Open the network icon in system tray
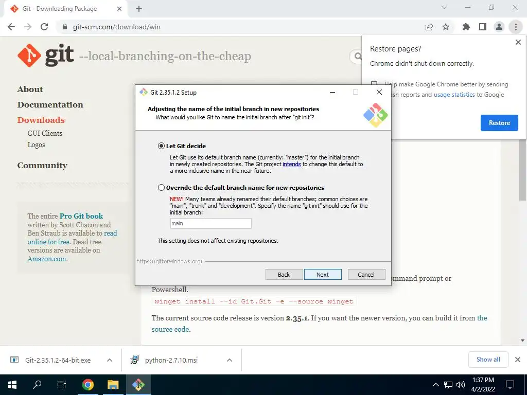The width and height of the screenshot is (527, 395). pos(448,385)
